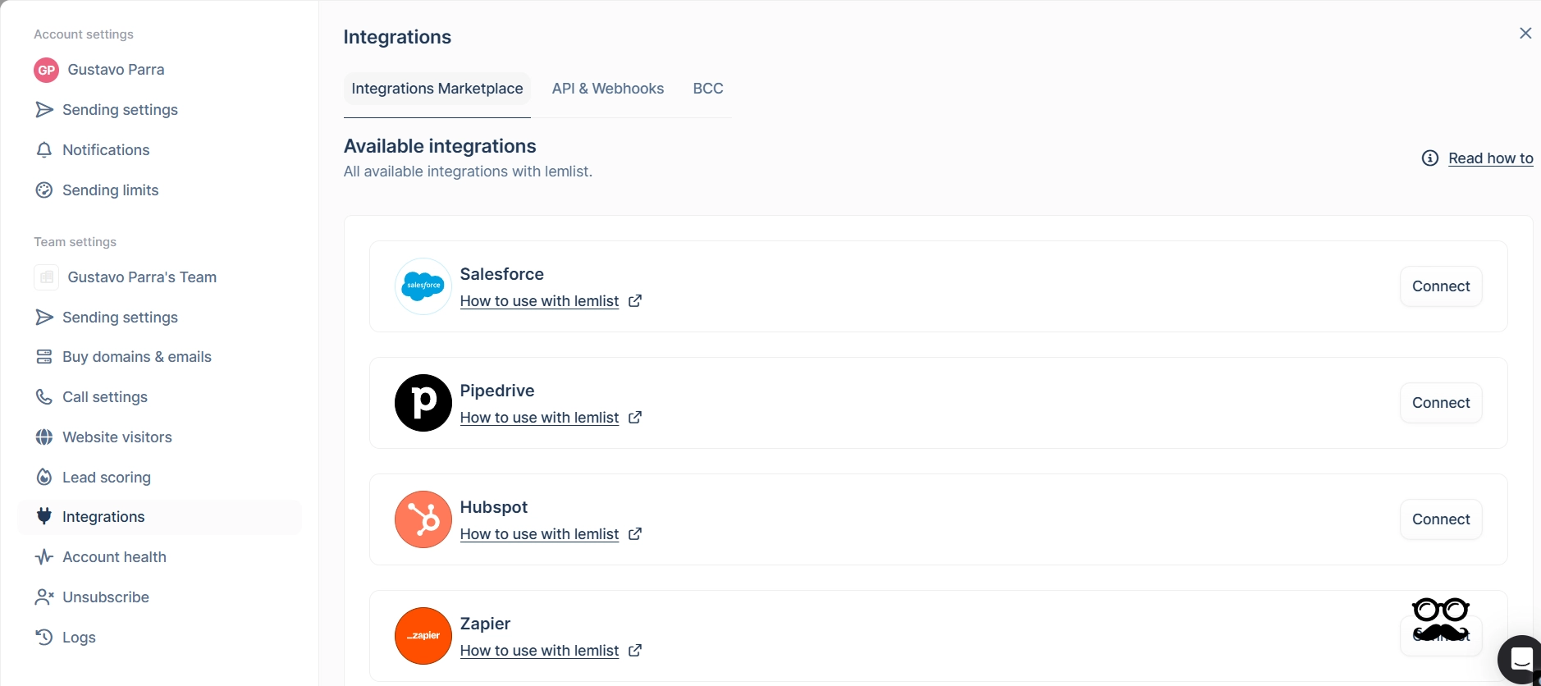Select the Lead scoring flame icon

[45, 477]
